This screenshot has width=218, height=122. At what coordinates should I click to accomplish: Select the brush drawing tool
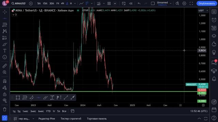pyautogui.click(x=5, y=44)
